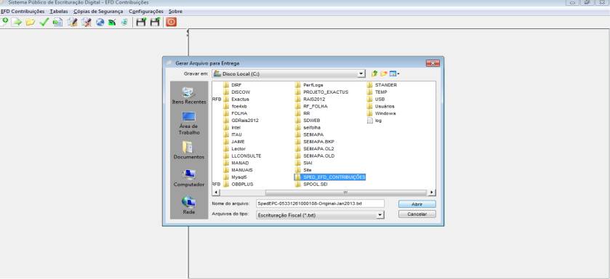Select the USB folder
Image resolution: width=610 pixels, height=279 pixels.
(x=376, y=99)
